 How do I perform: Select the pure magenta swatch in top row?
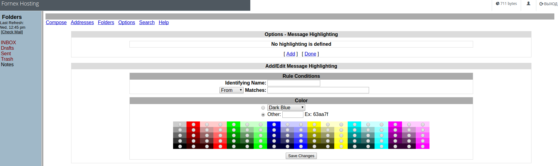click(x=395, y=125)
